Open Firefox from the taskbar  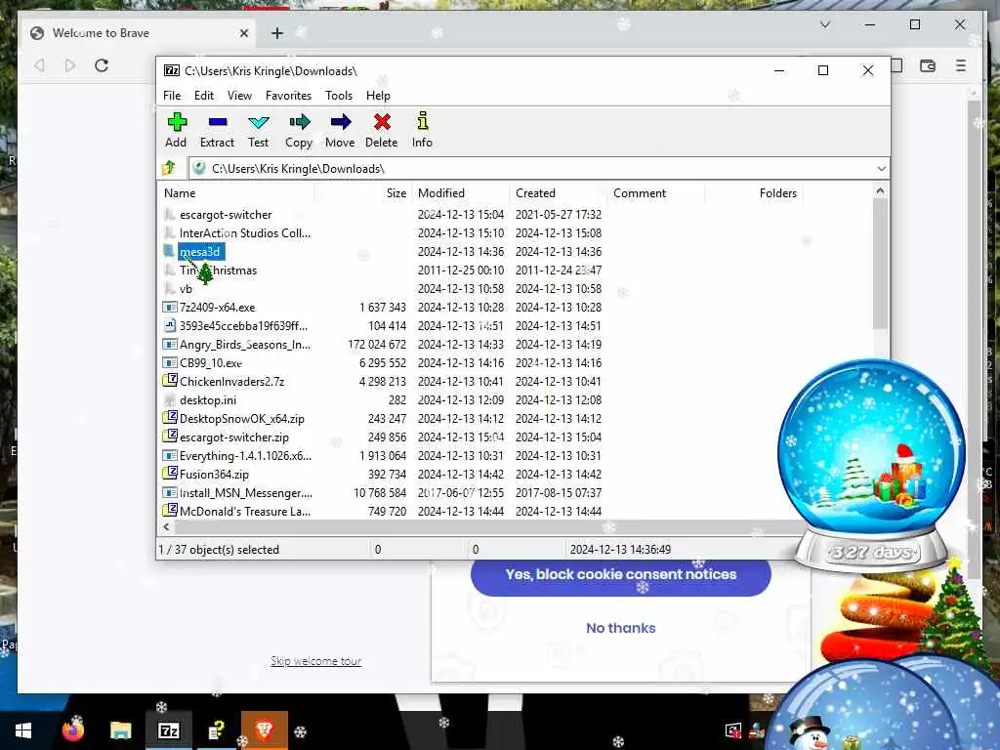pos(72,730)
